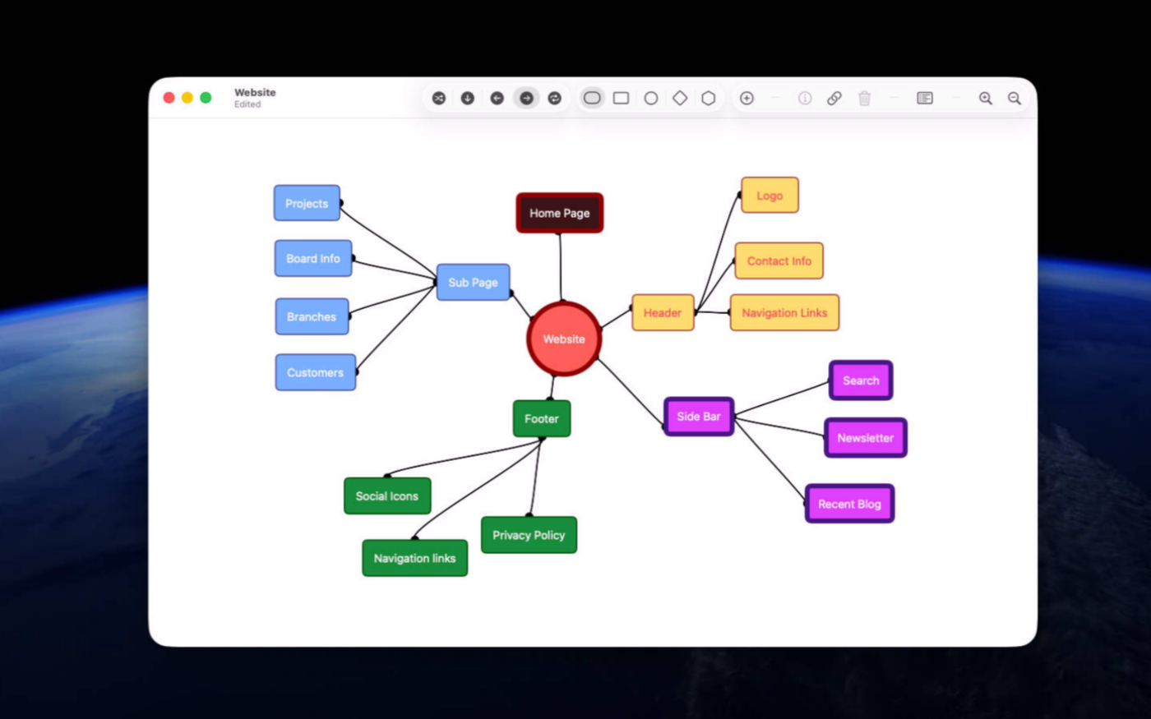The image size is (1151, 719).
Task: Toggle the rightward layout direction arrow
Action: click(x=526, y=98)
